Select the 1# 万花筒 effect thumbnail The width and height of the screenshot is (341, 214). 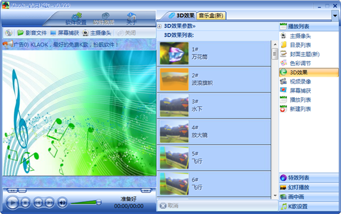(174, 53)
